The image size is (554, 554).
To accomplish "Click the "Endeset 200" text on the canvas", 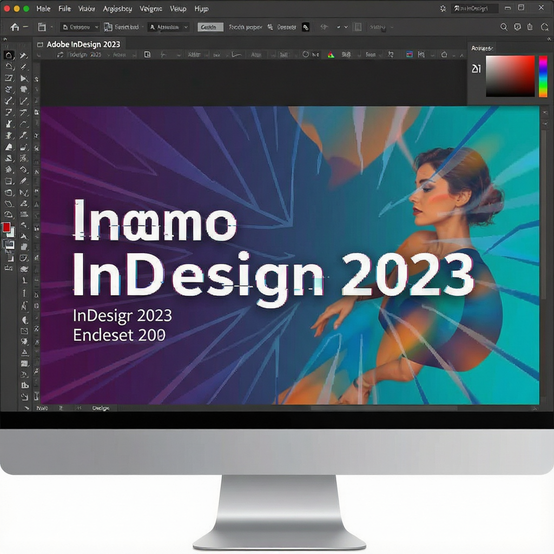I will pyautogui.click(x=120, y=335).
